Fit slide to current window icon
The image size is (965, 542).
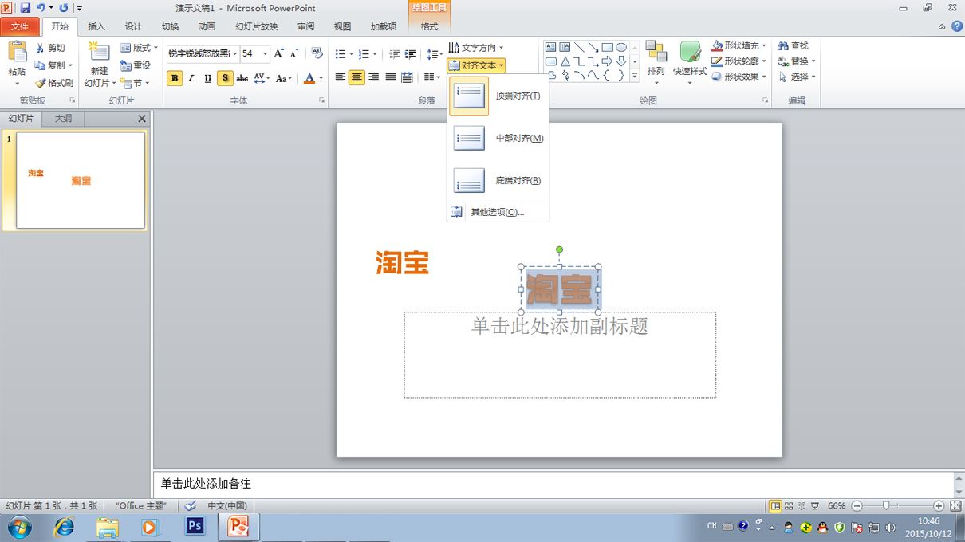click(x=955, y=506)
